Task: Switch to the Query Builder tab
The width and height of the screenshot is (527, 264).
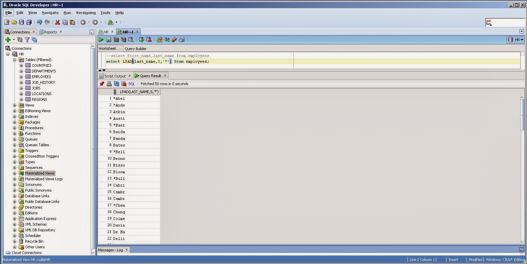Action: (135, 49)
